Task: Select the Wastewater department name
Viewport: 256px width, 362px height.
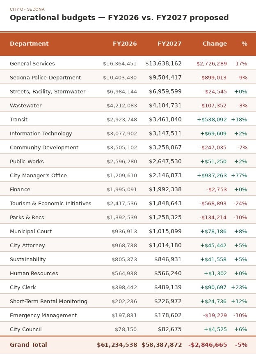Action: tap(25, 105)
